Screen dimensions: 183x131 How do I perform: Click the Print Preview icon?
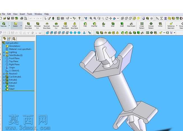pyautogui.click(x=25, y=18)
